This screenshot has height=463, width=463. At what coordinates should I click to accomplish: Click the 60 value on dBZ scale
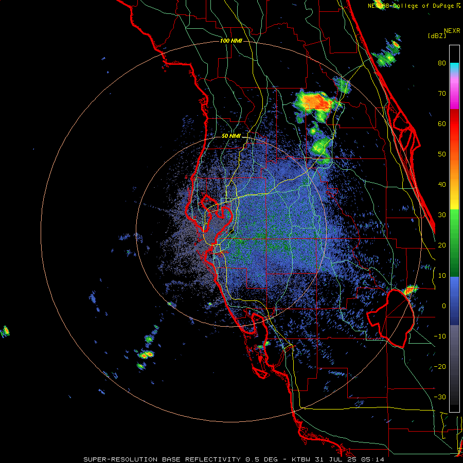[x=442, y=124]
